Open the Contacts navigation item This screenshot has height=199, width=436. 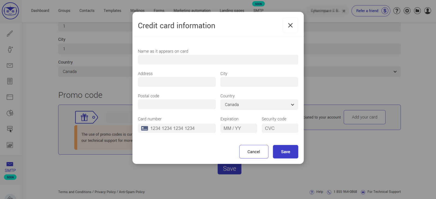(x=87, y=11)
